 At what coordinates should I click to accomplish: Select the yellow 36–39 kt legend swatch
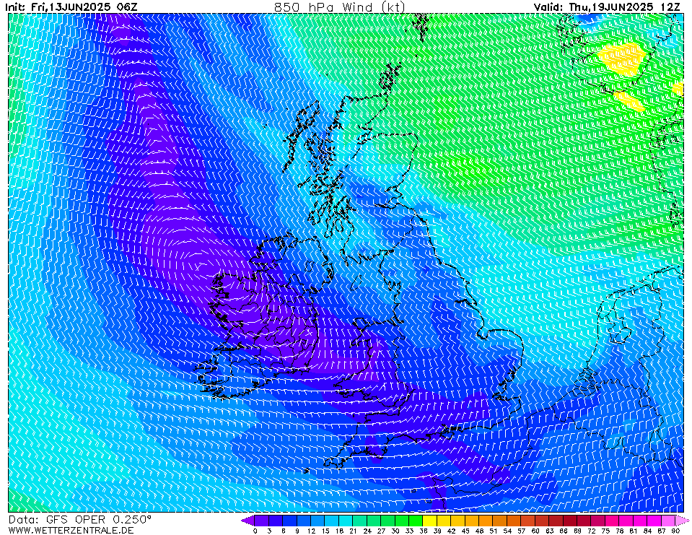430,521
